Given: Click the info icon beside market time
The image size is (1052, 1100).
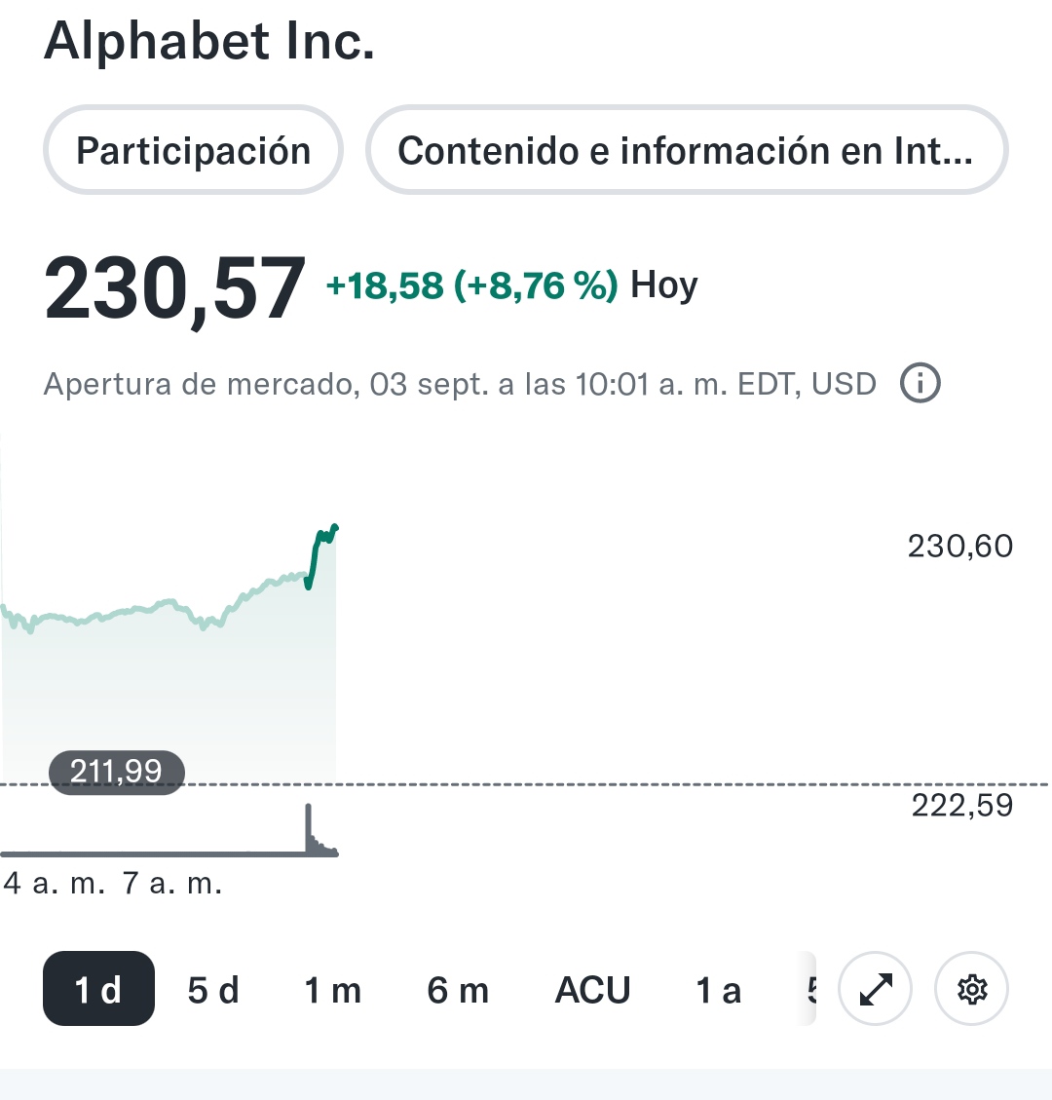Looking at the screenshot, I should [920, 384].
